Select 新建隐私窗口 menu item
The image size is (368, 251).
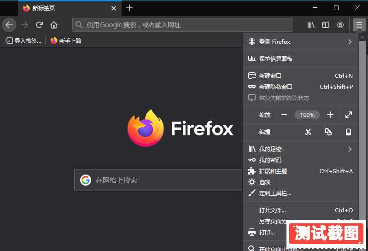click(275, 87)
